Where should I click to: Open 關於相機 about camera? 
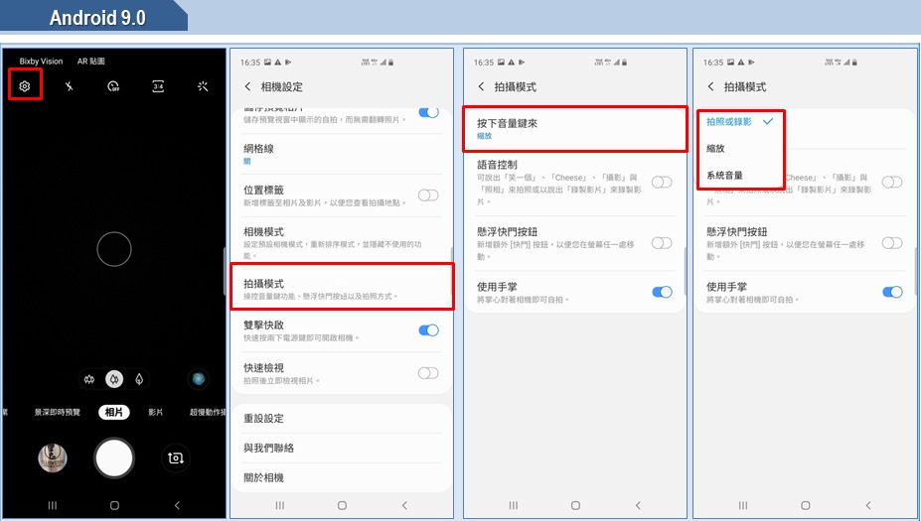[343, 477]
